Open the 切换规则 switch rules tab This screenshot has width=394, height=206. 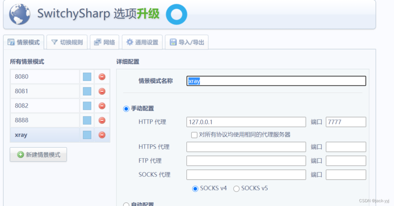(x=67, y=42)
